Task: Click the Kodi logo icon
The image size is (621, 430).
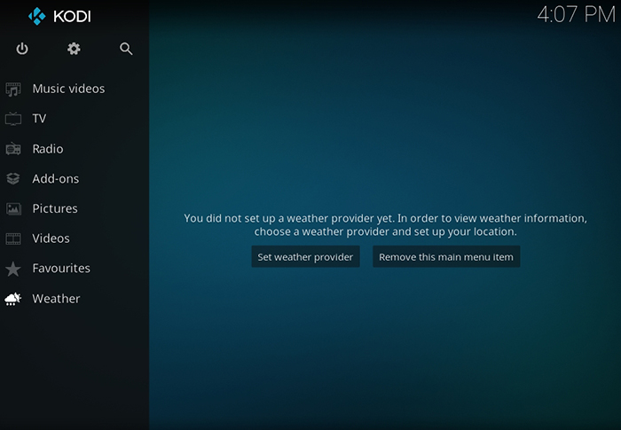Action: [x=37, y=16]
